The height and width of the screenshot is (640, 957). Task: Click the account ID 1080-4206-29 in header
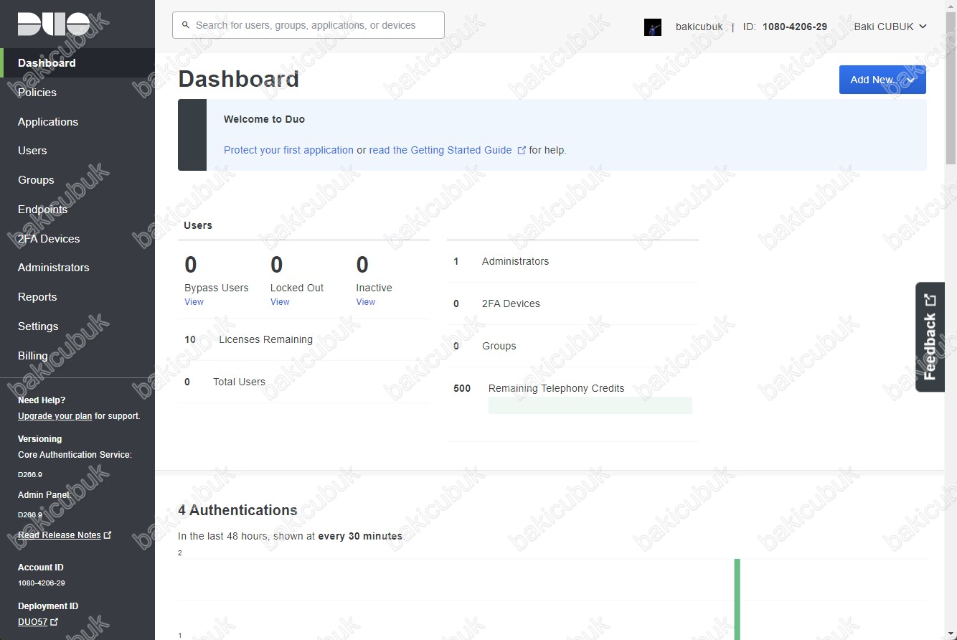(795, 27)
